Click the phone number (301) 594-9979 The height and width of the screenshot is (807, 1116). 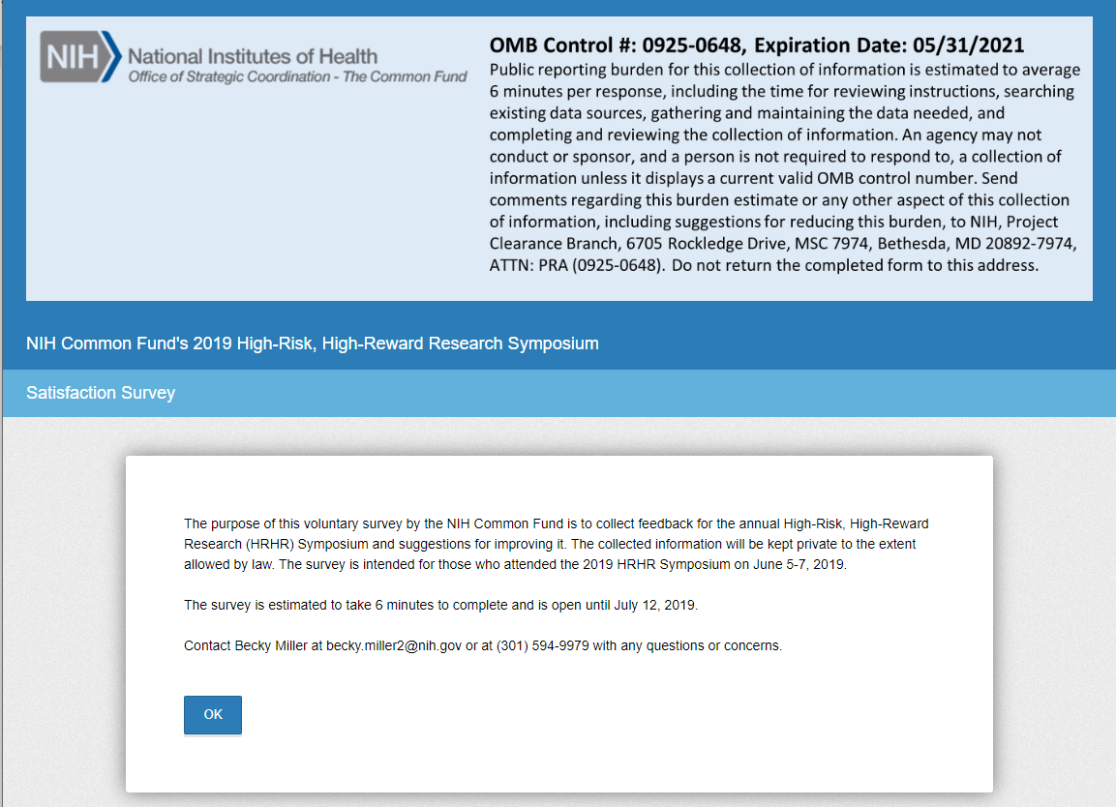tap(542, 645)
